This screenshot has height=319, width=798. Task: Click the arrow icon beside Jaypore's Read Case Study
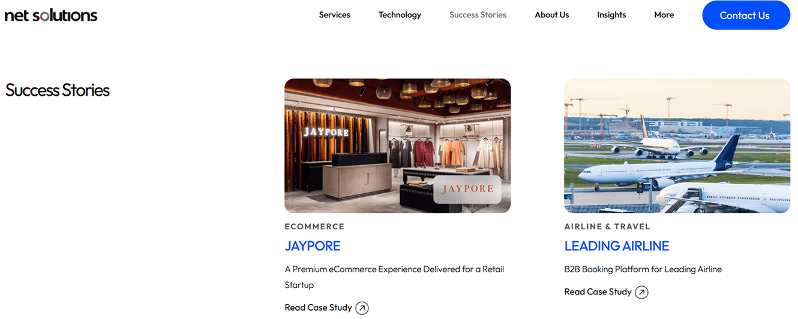(362, 308)
